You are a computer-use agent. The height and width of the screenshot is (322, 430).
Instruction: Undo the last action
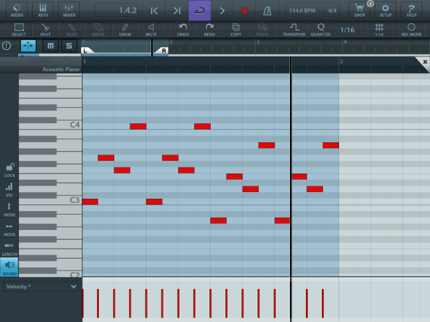183,29
